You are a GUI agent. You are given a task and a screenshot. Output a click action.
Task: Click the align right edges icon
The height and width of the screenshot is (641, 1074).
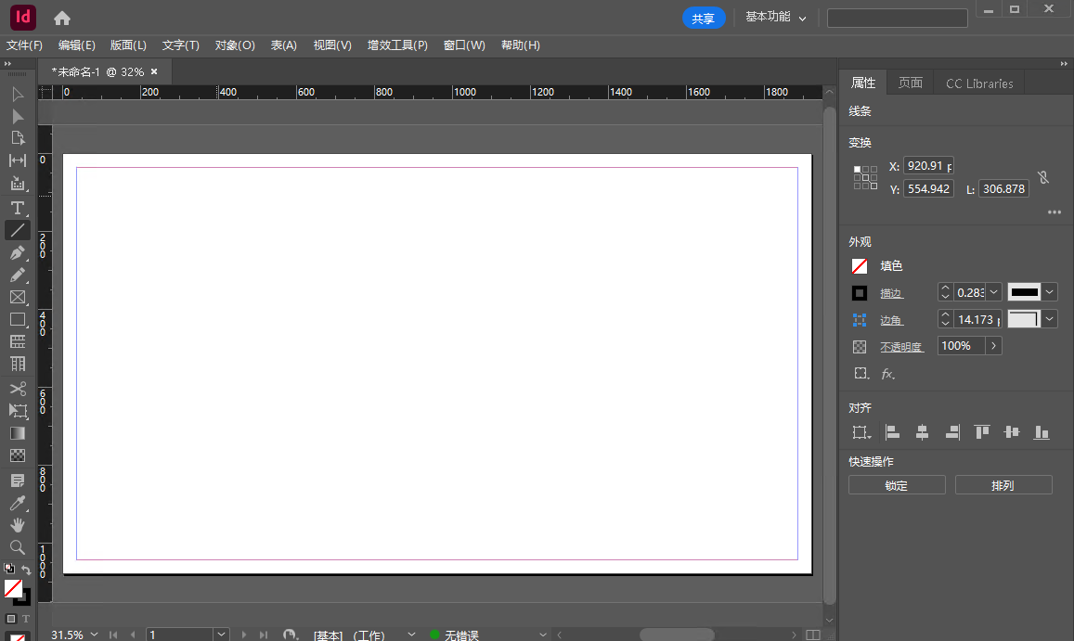pyautogui.click(x=952, y=432)
